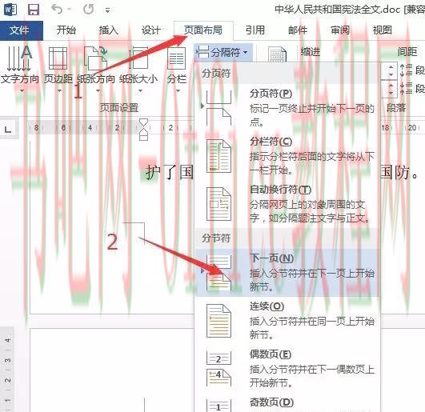
Task: Click the Undo arrow icon
Action: point(57,10)
